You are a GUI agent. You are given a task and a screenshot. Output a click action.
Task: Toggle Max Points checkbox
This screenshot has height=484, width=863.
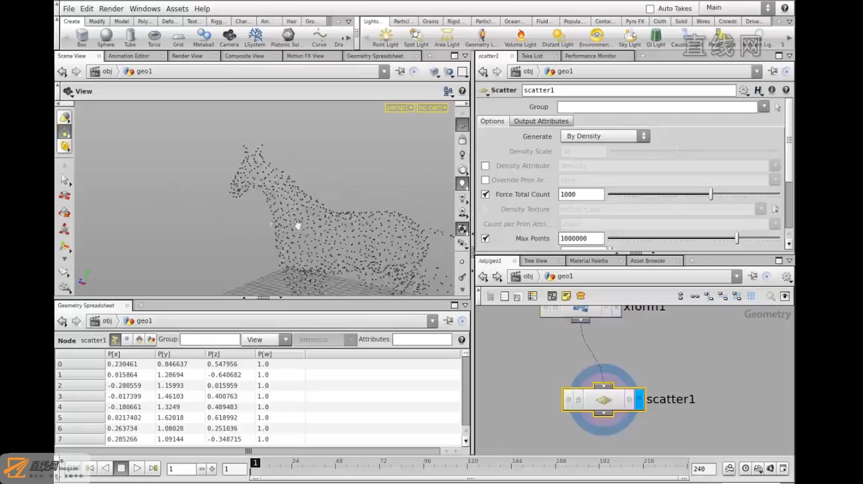point(485,238)
